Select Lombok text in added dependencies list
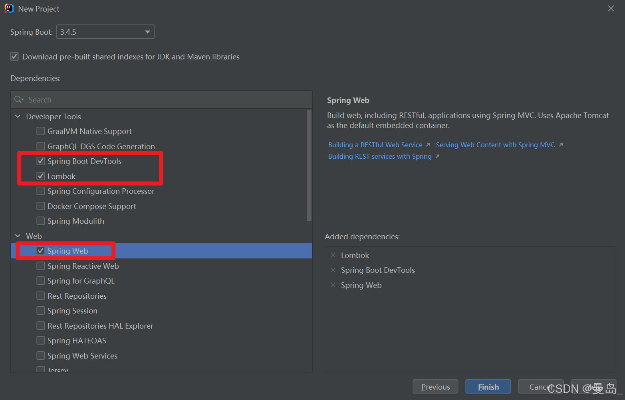 pos(355,255)
